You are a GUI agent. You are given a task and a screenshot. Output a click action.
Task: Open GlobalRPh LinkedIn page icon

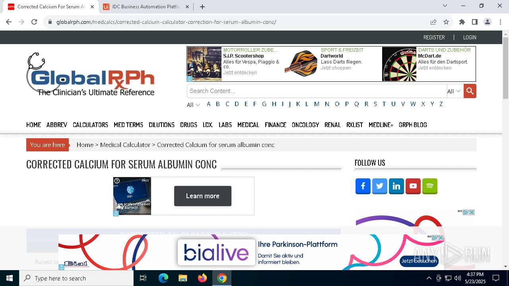point(396,186)
